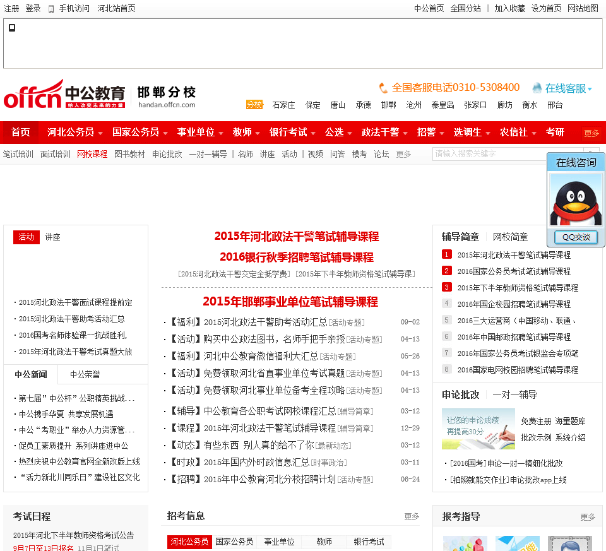Choose the 石家庄 branch link
The image size is (606, 551).
click(x=283, y=105)
